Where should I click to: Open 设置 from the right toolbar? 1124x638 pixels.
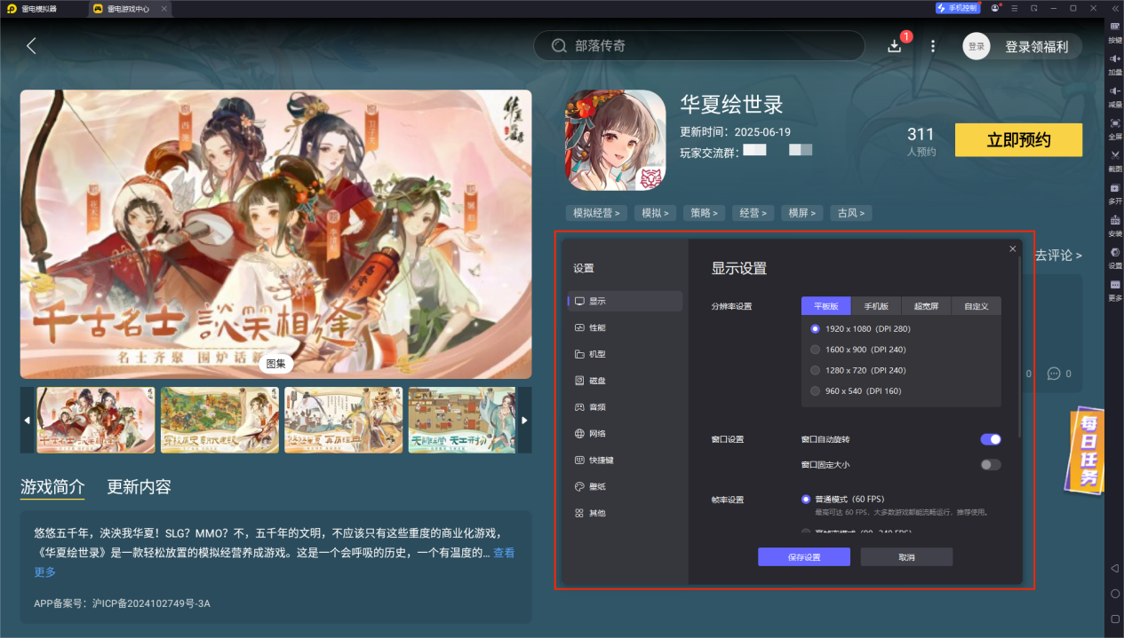tap(1115, 257)
